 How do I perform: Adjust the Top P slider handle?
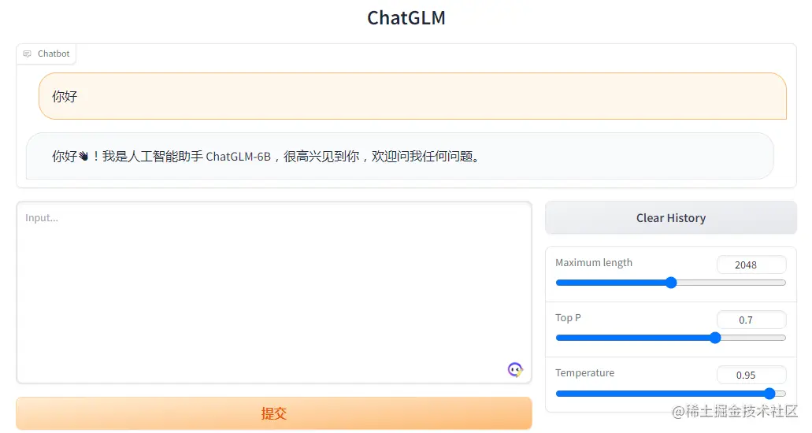[715, 338]
